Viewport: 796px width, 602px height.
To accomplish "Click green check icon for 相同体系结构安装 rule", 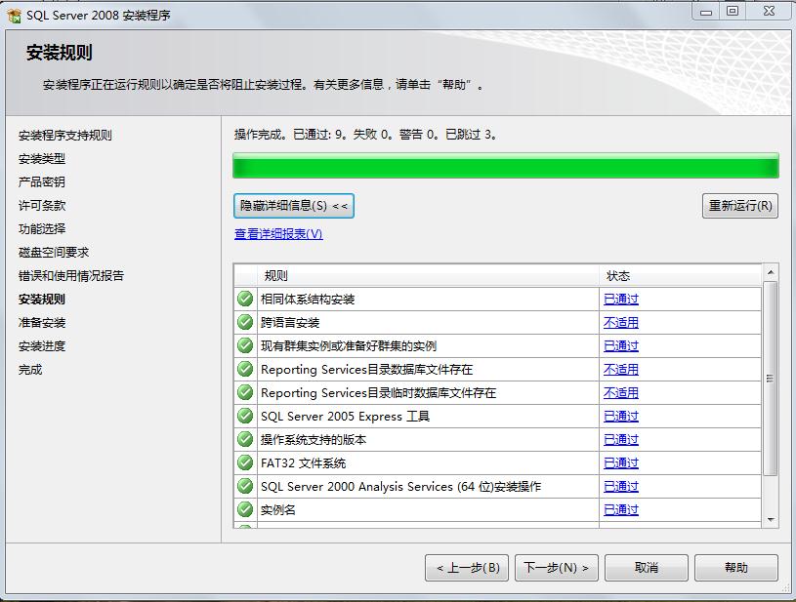I will [245, 299].
